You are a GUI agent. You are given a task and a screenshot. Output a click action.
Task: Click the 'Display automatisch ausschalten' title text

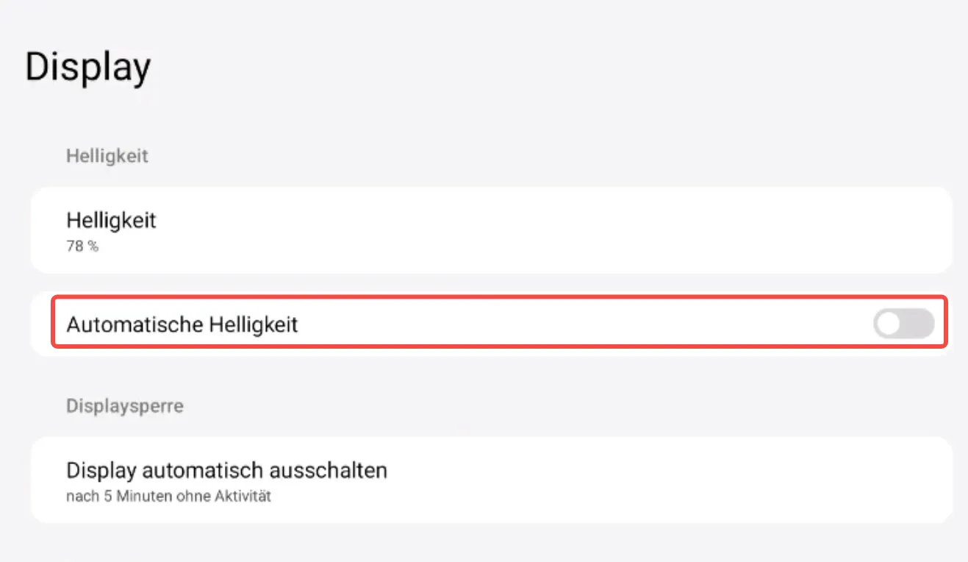coord(226,470)
